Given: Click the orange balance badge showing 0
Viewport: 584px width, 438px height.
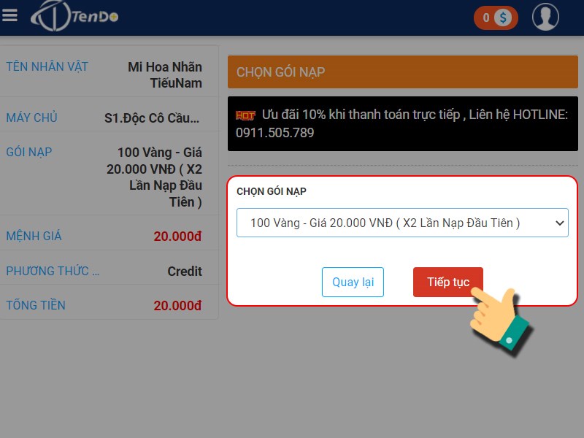Looking at the screenshot, I should coord(496,18).
